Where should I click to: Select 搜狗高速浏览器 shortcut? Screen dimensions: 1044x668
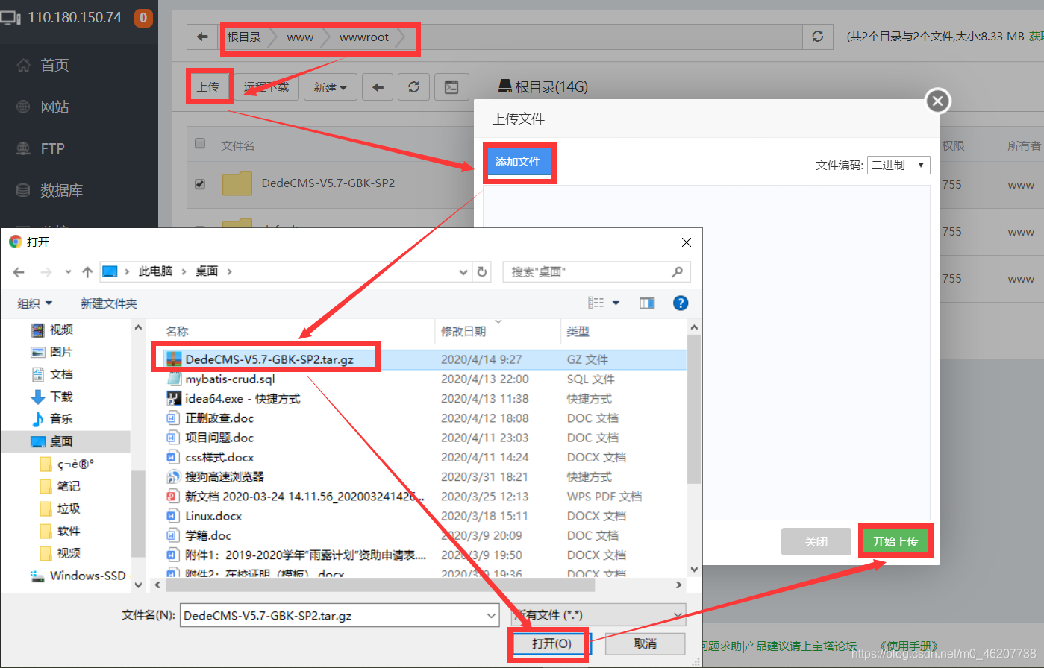225,476
